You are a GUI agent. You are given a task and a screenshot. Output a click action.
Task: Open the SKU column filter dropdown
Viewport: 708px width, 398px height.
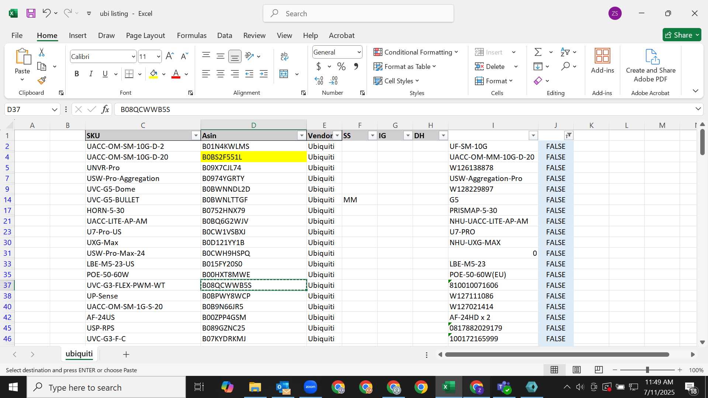click(196, 136)
